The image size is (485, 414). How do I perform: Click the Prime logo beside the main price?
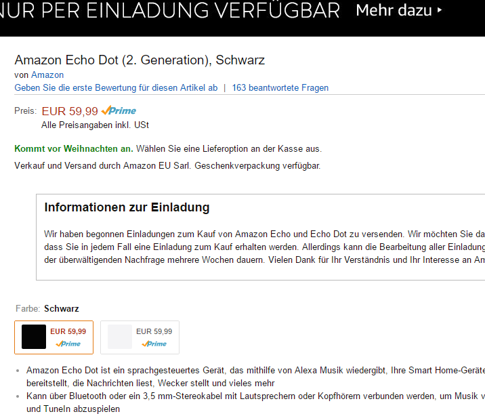click(119, 110)
